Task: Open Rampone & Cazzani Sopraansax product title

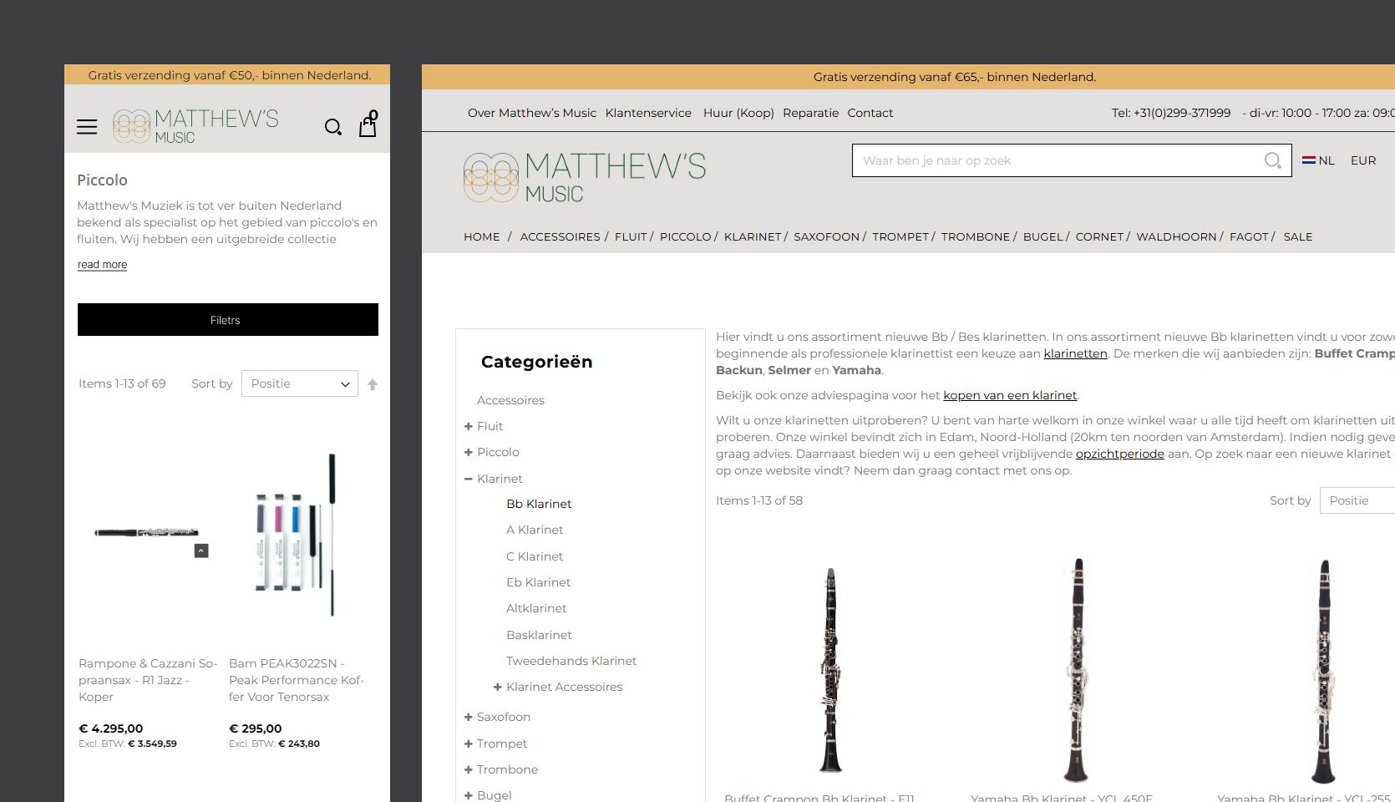Action: (148, 680)
